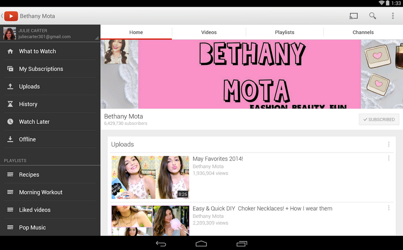This screenshot has width=403, height=250.
Task: Expand the Julie Carter account switcher
Action: point(96,38)
